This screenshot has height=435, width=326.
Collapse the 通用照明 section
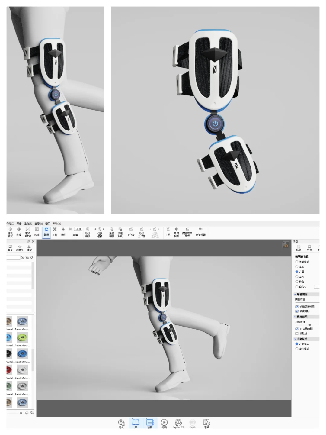point(295,317)
